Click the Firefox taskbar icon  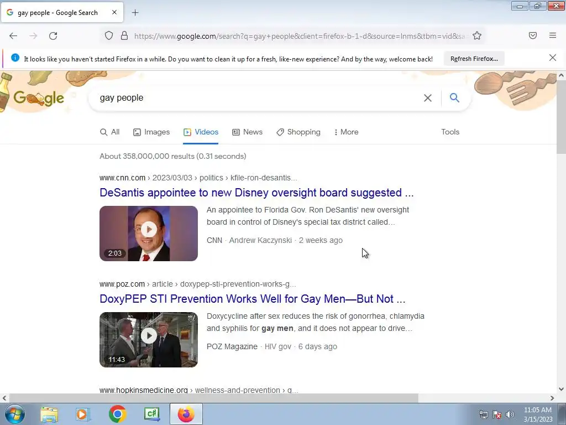[x=186, y=414]
